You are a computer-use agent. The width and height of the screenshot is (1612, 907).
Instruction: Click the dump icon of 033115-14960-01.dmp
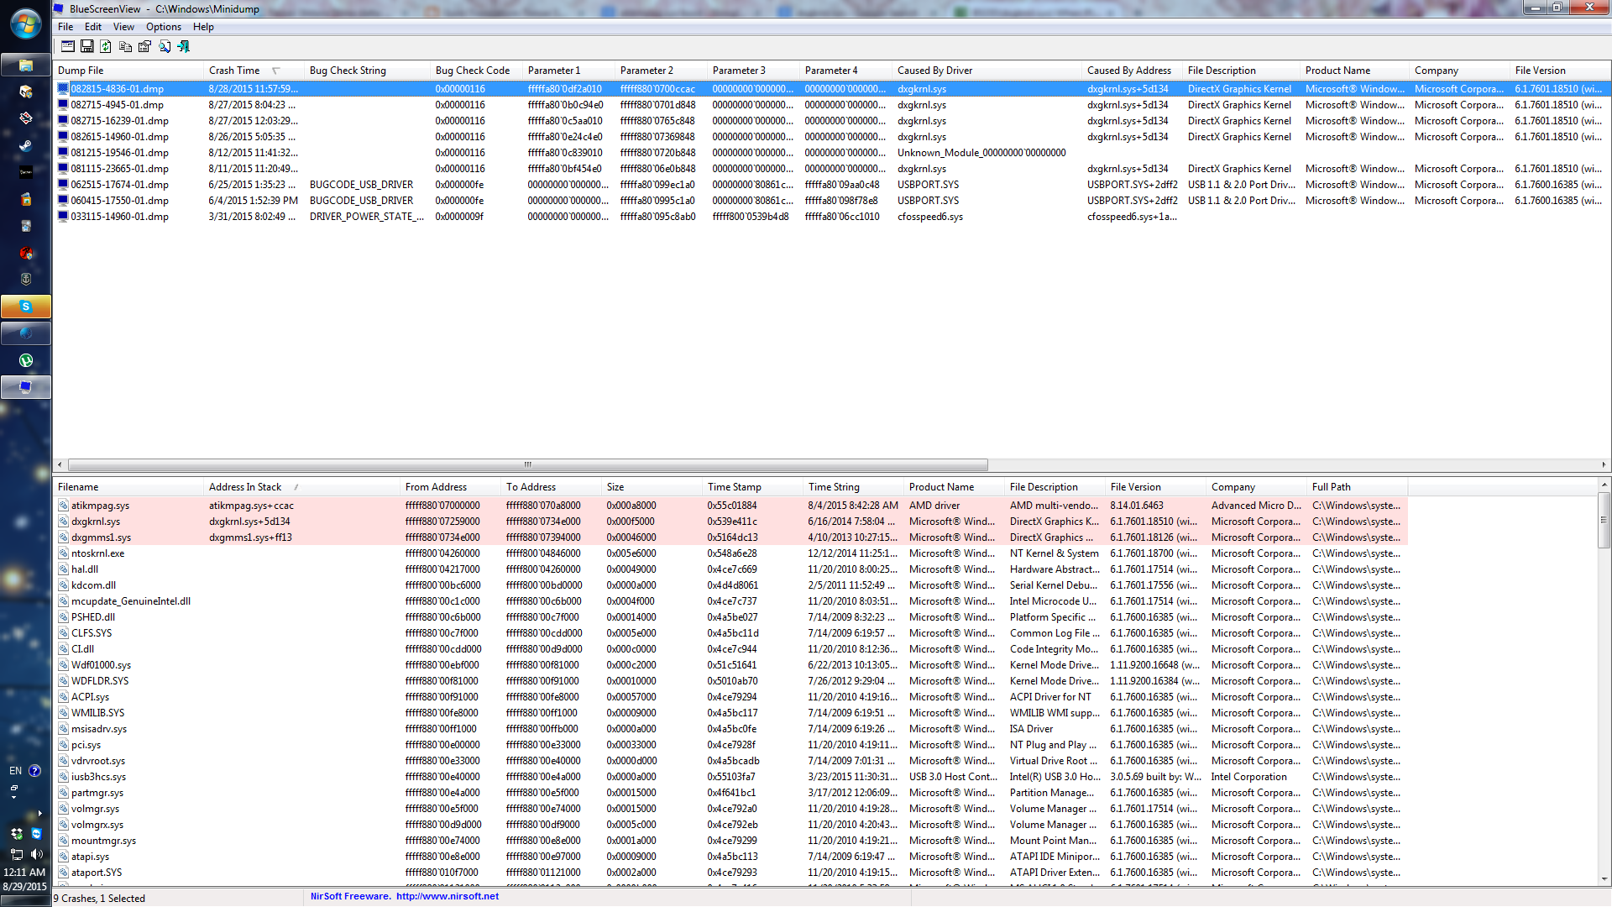pyautogui.click(x=63, y=217)
